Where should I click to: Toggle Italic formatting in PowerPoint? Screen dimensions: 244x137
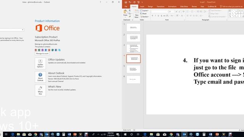pos(155,16)
